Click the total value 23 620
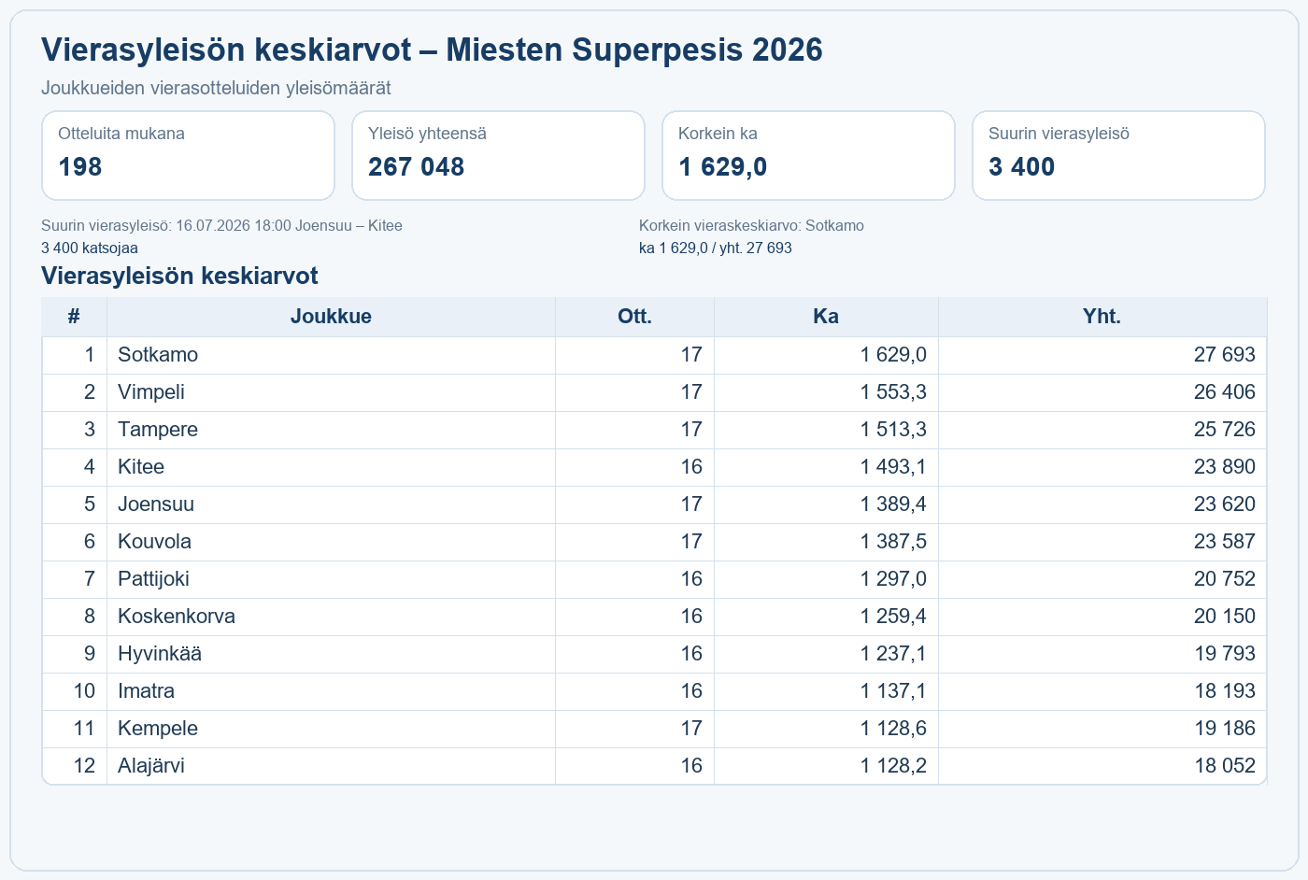 click(1225, 504)
